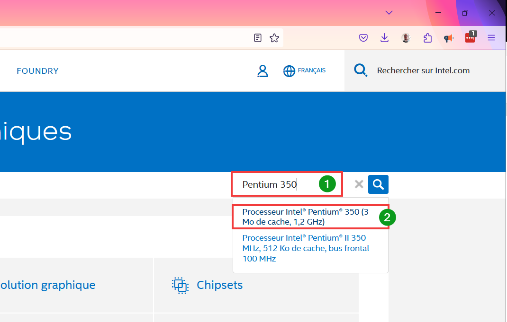
Task: Change language from FRANÇAIS globe selector
Action: click(x=304, y=70)
